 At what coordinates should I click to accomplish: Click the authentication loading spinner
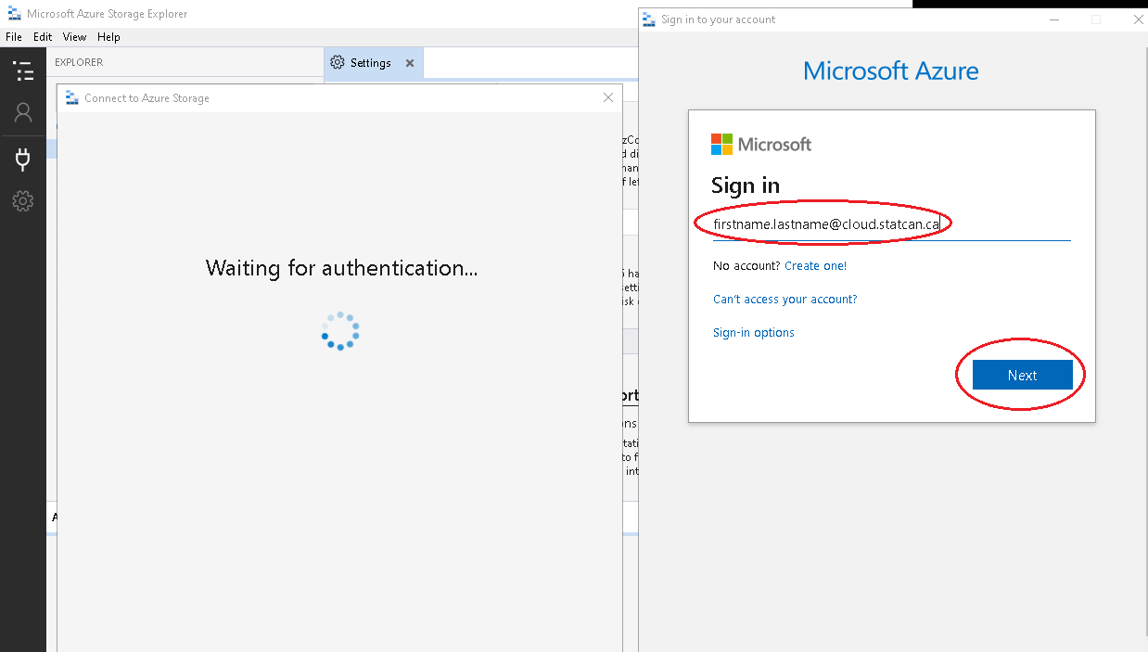[x=340, y=331]
